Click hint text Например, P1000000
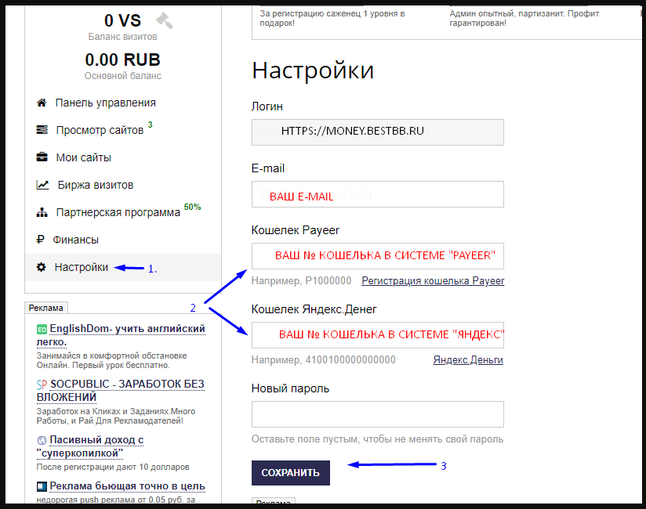Screen dimensions: 646x509 (301, 280)
